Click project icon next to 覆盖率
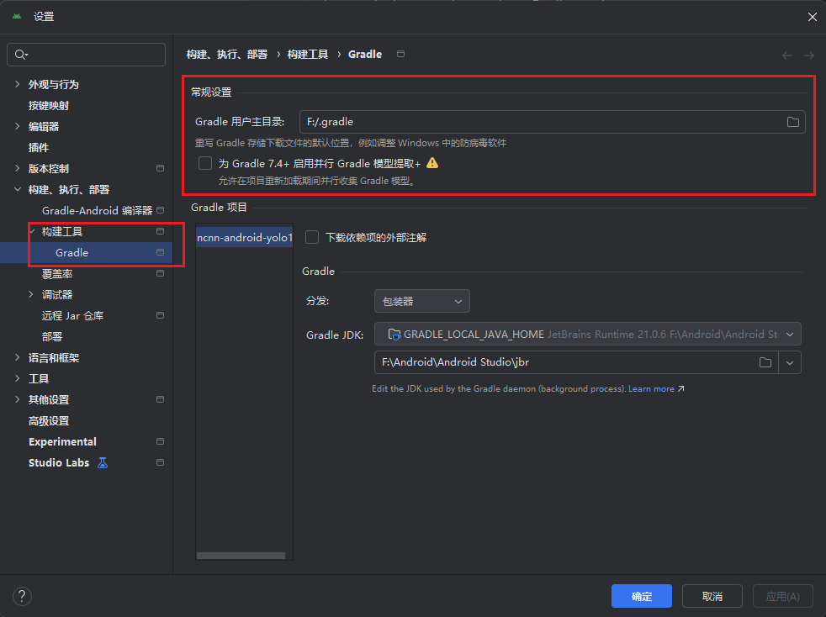This screenshot has height=617, width=826. pyautogui.click(x=160, y=274)
